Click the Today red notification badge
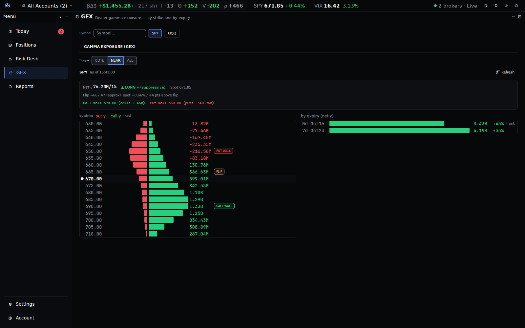The image size is (525, 328). pos(61,31)
